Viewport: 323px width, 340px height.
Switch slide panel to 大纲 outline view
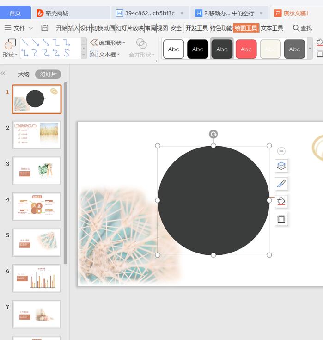click(x=24, y=74)
